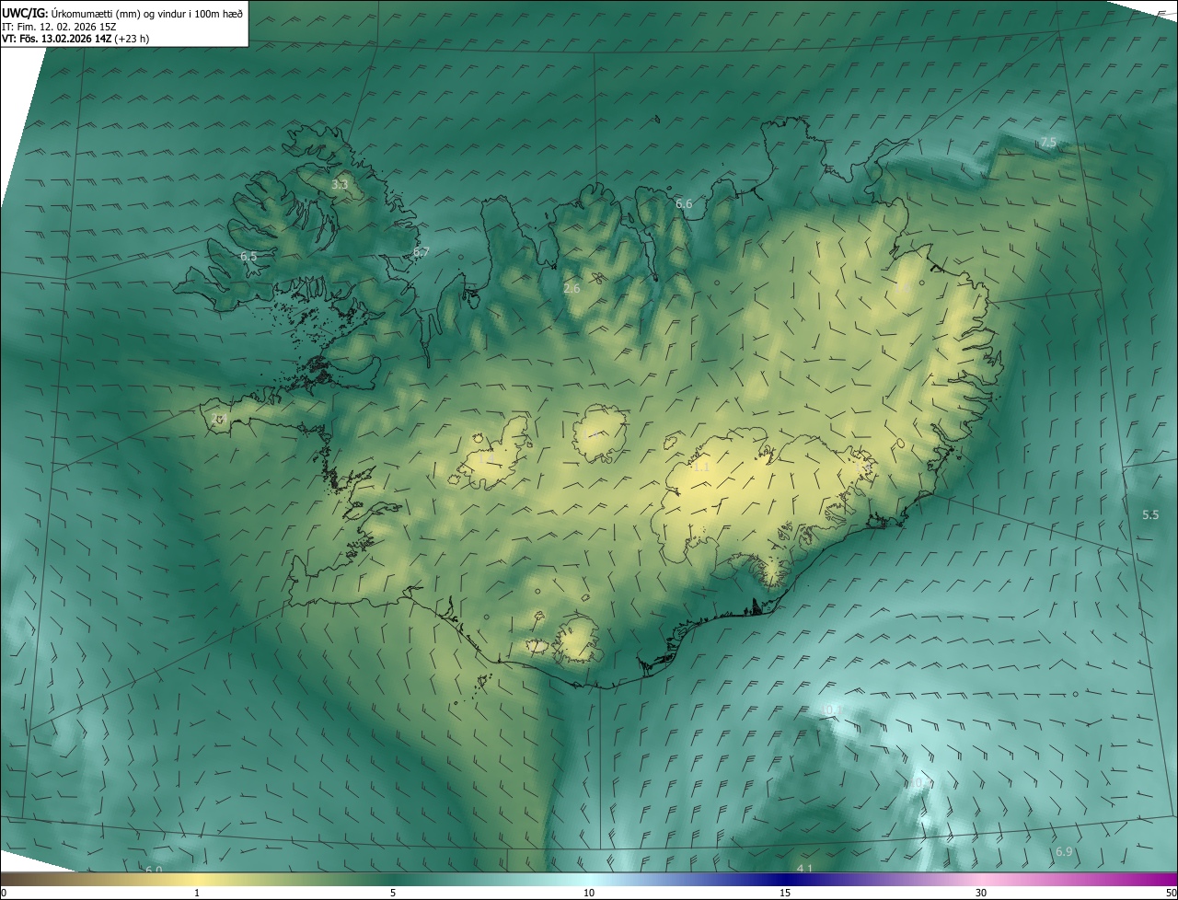Click the 6.5 value label in the Westfjords
This screenshot has height=900, width=1178.
248,256
